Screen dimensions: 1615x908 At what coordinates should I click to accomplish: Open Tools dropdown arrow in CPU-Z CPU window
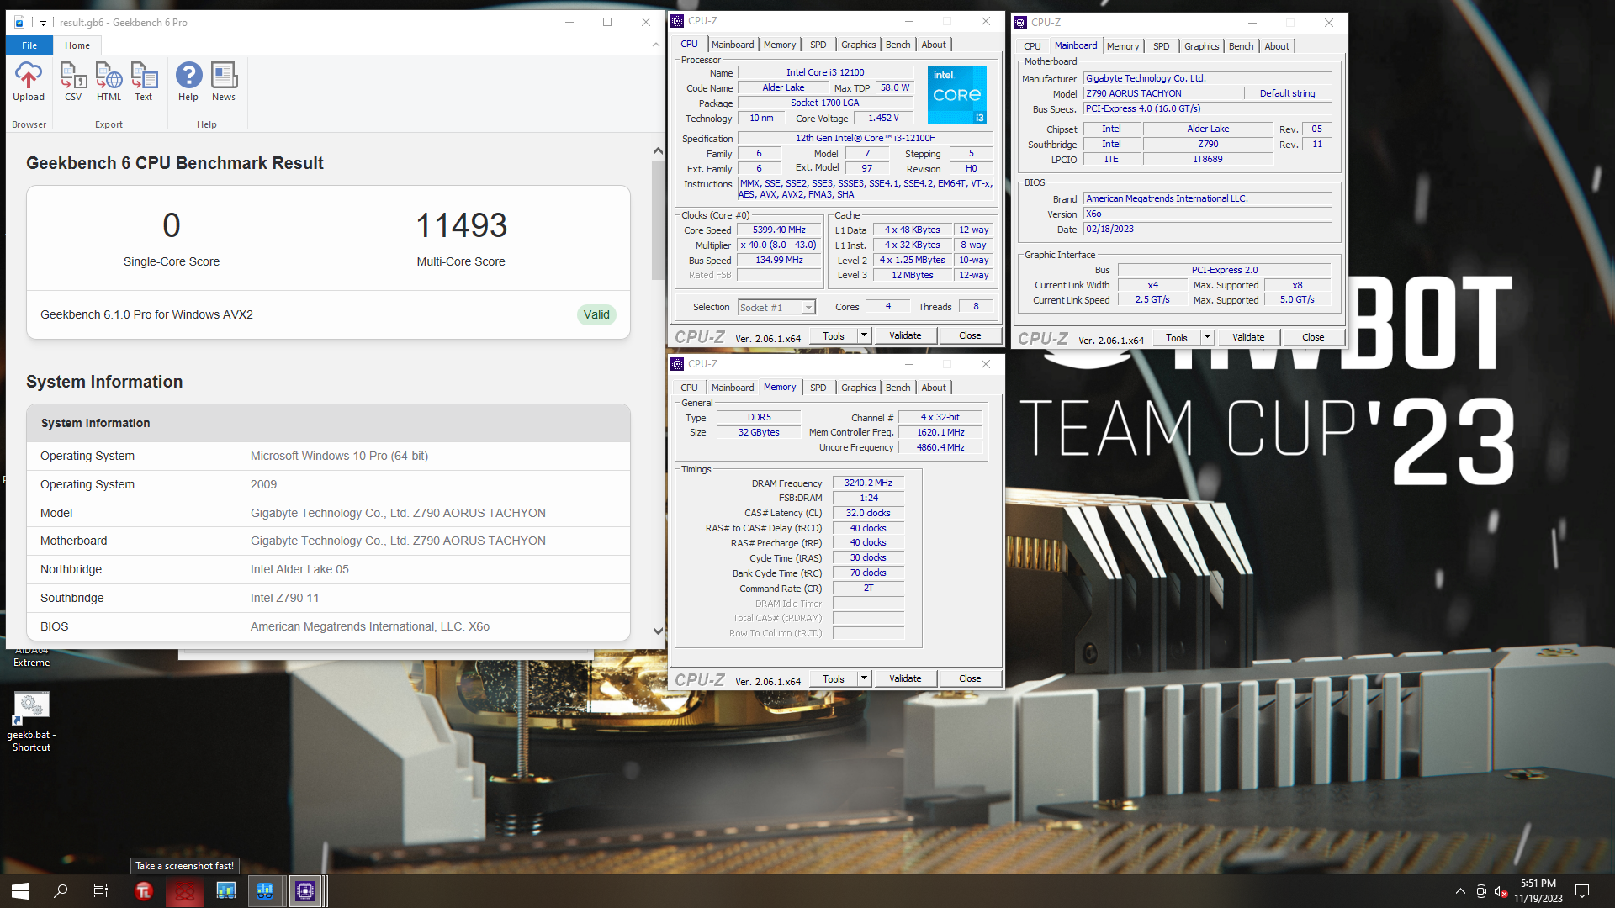[x=864, y=335]
